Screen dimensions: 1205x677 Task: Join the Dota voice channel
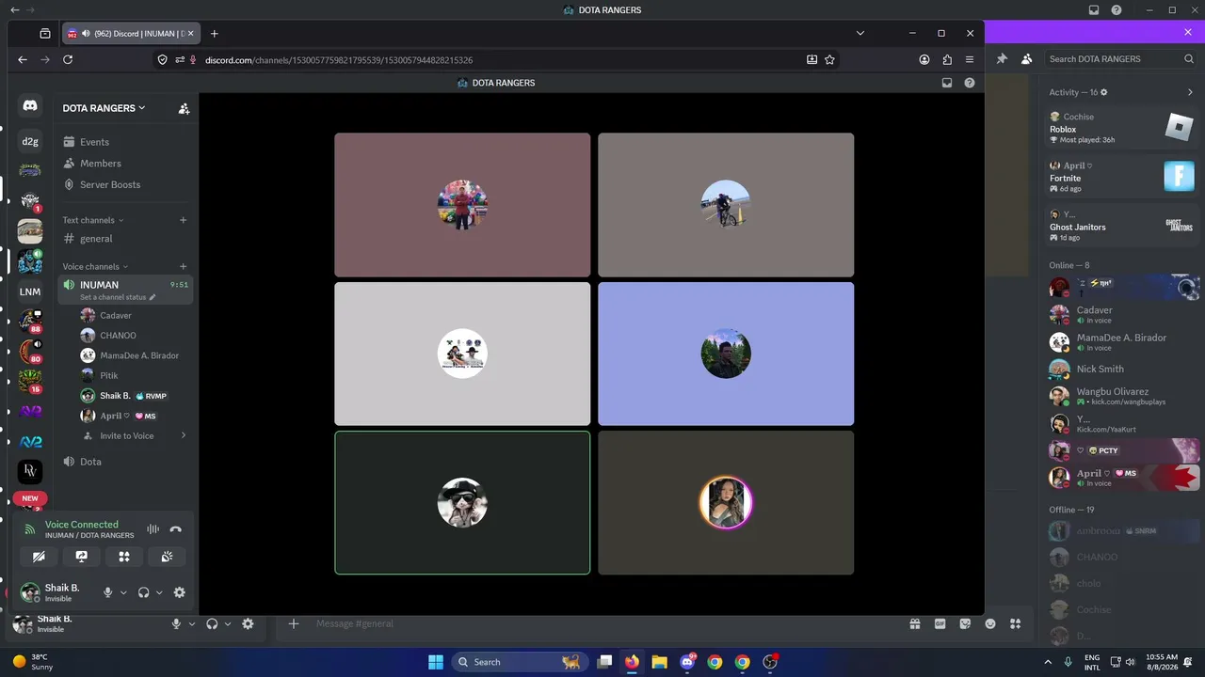125,462
